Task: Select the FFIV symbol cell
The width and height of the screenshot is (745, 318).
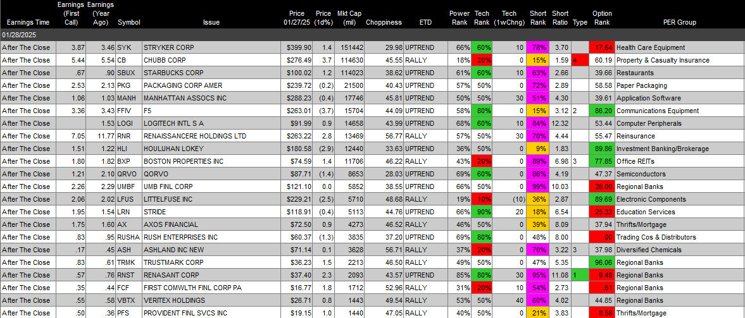Action: pos(128,111)
